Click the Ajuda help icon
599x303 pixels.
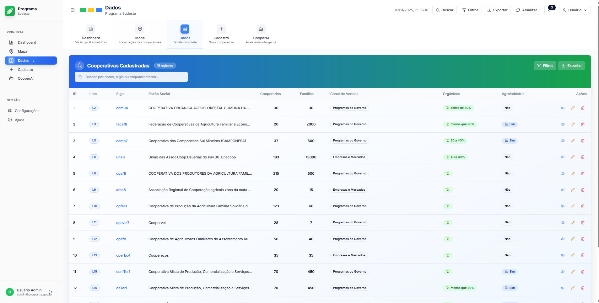[10, 120]
